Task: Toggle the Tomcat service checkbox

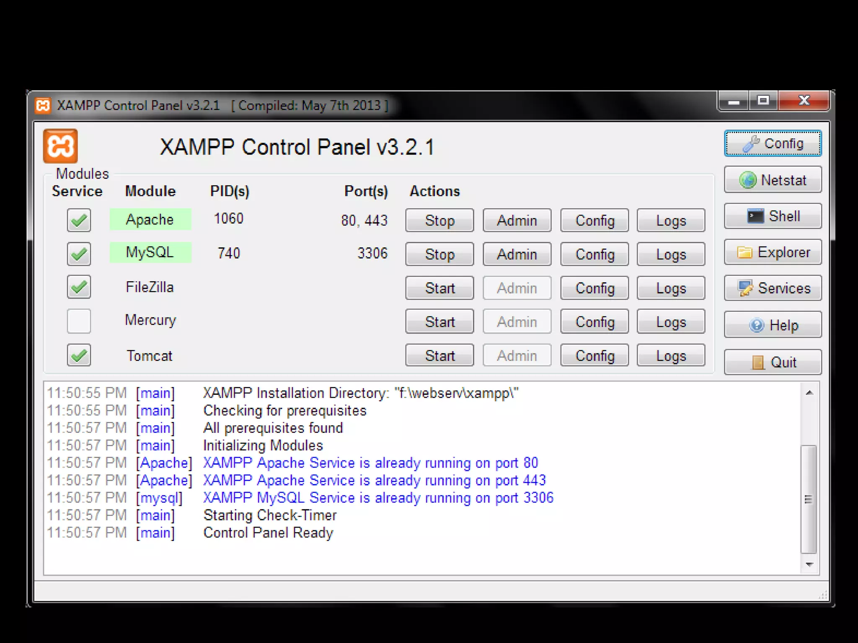Action: [79, 355]
